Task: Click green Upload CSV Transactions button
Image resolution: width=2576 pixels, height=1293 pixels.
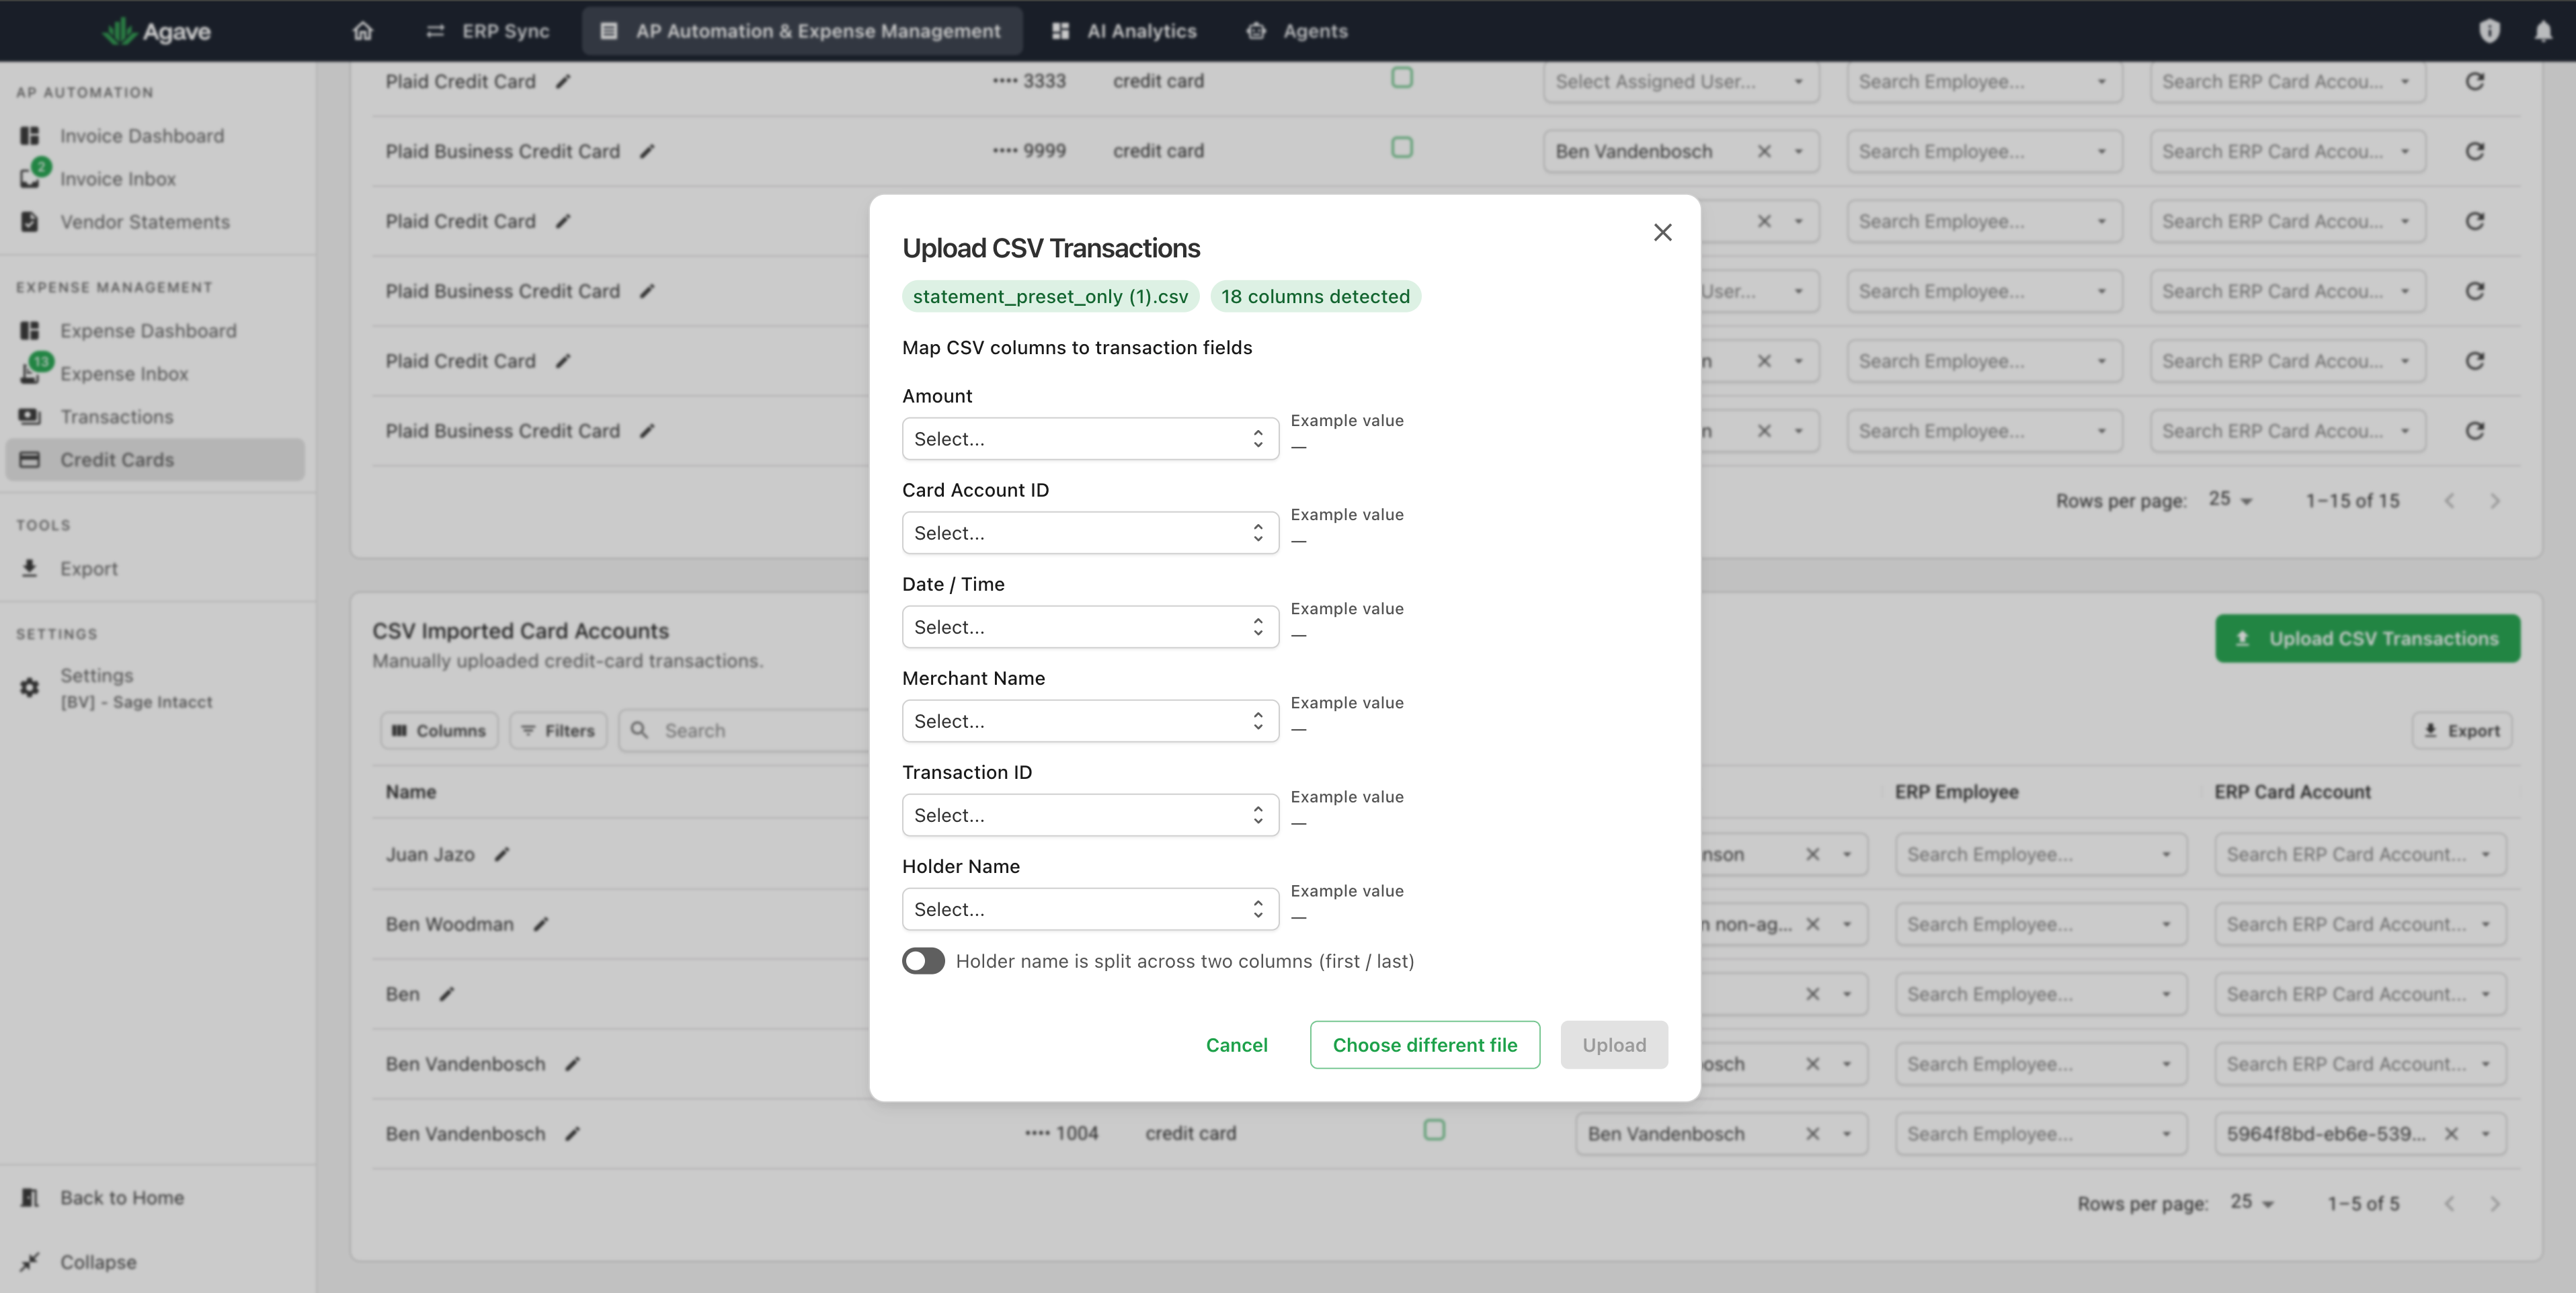Action: click(2367, 639)
